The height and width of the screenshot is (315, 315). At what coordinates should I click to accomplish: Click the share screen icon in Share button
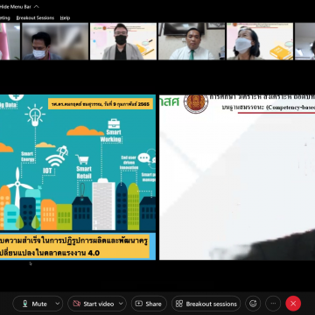coord(139,304)
